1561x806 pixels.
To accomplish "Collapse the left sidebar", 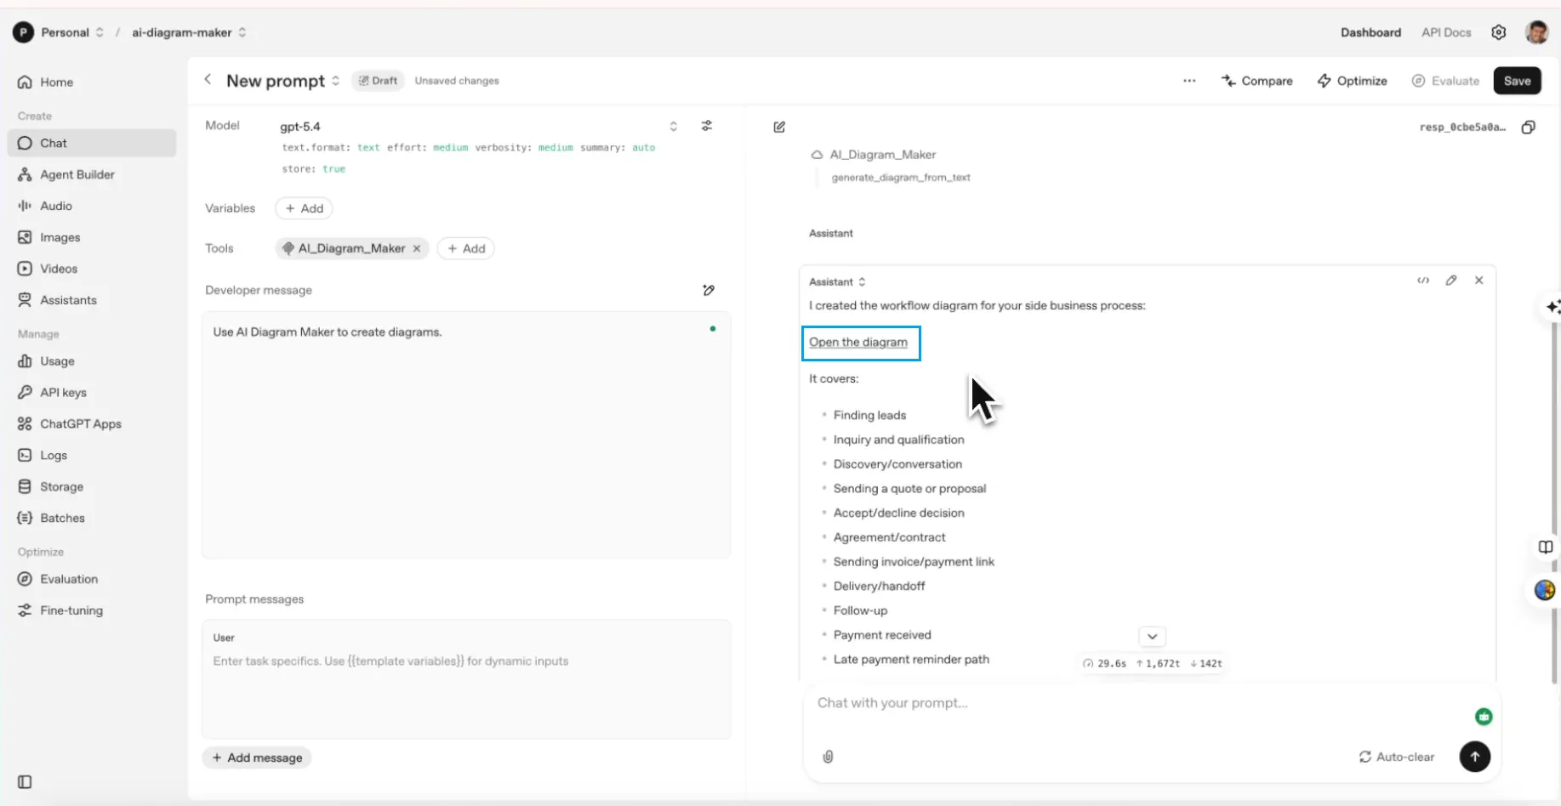I will coord(25,781).
